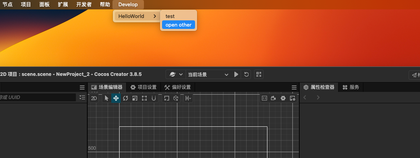Open the left panel hamburger menu

tap(82, 88)
